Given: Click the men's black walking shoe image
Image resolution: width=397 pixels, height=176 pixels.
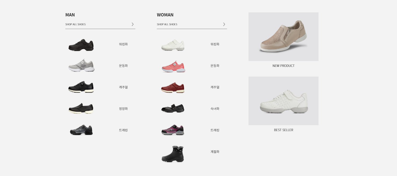Looking at the screenshot, I should (x=81, y=45).
